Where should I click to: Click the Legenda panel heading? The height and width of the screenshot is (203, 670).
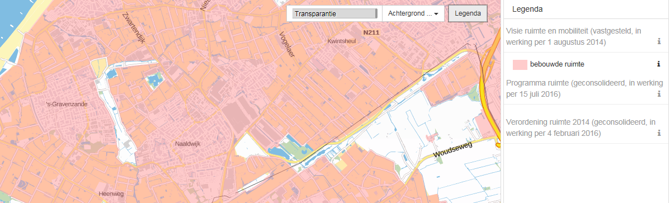pos(527,9)
